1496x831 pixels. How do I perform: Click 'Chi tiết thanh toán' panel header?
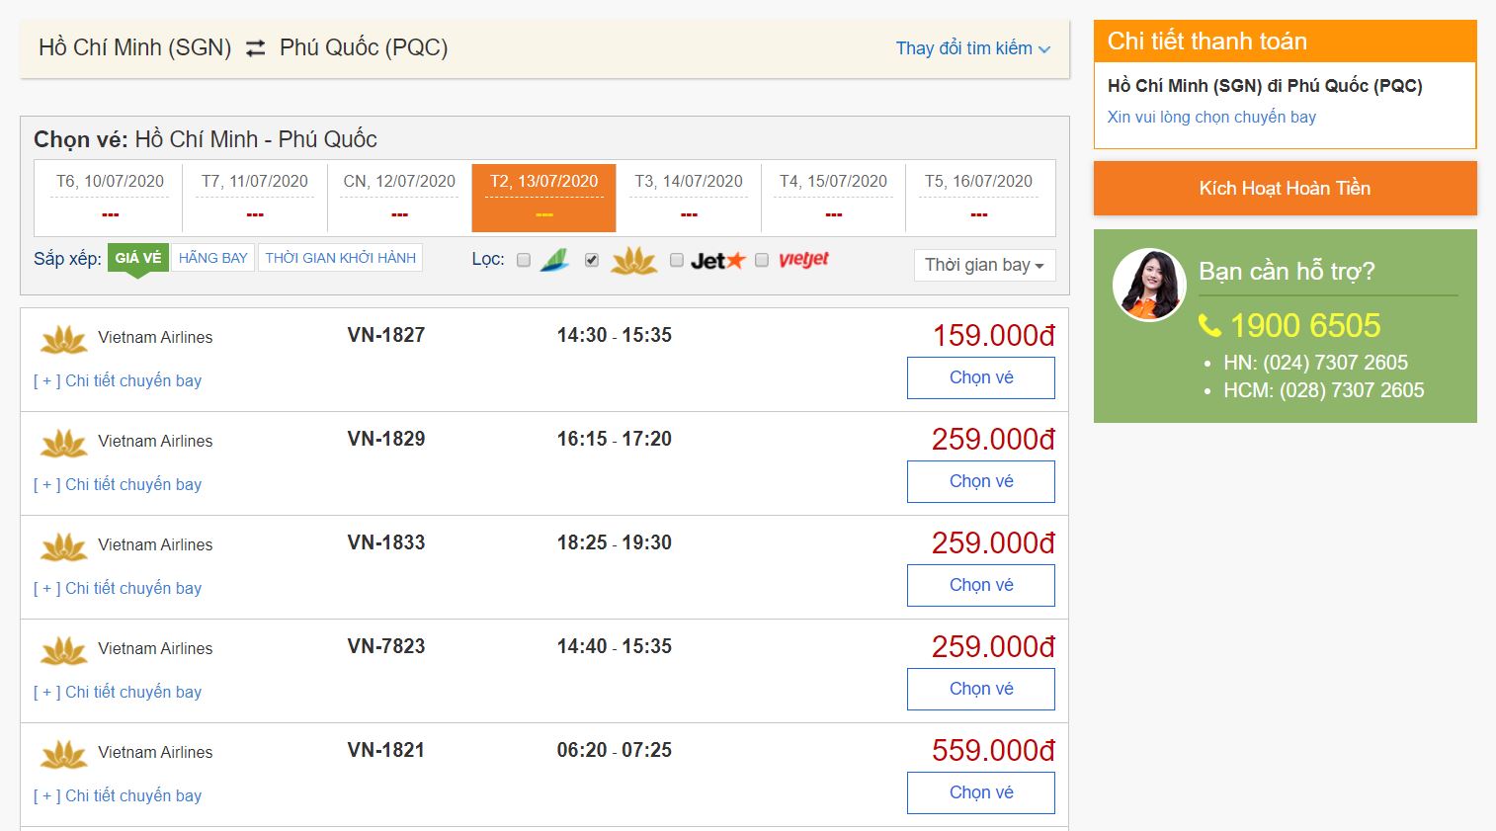tap(1286, 42)
